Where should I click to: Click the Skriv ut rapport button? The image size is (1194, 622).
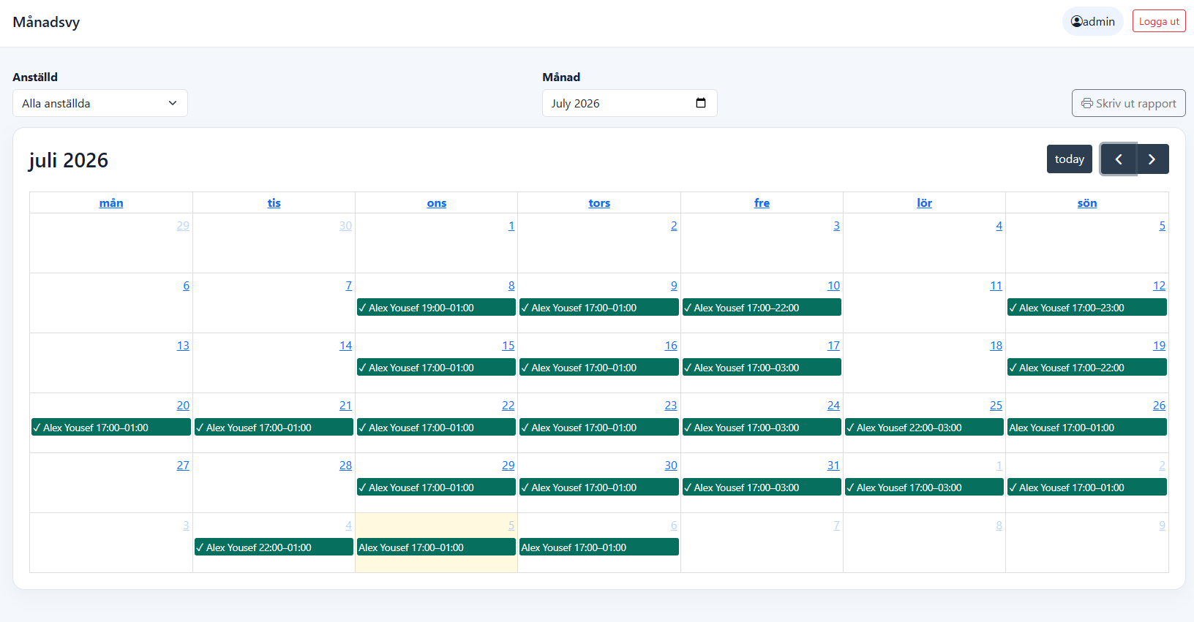1129,103
